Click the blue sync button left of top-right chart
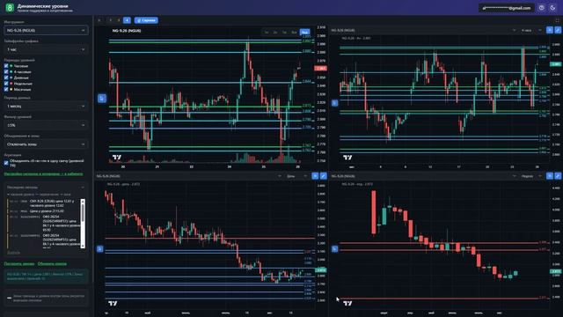This screenshot has height=317, width=563. [x=334, y=103]
